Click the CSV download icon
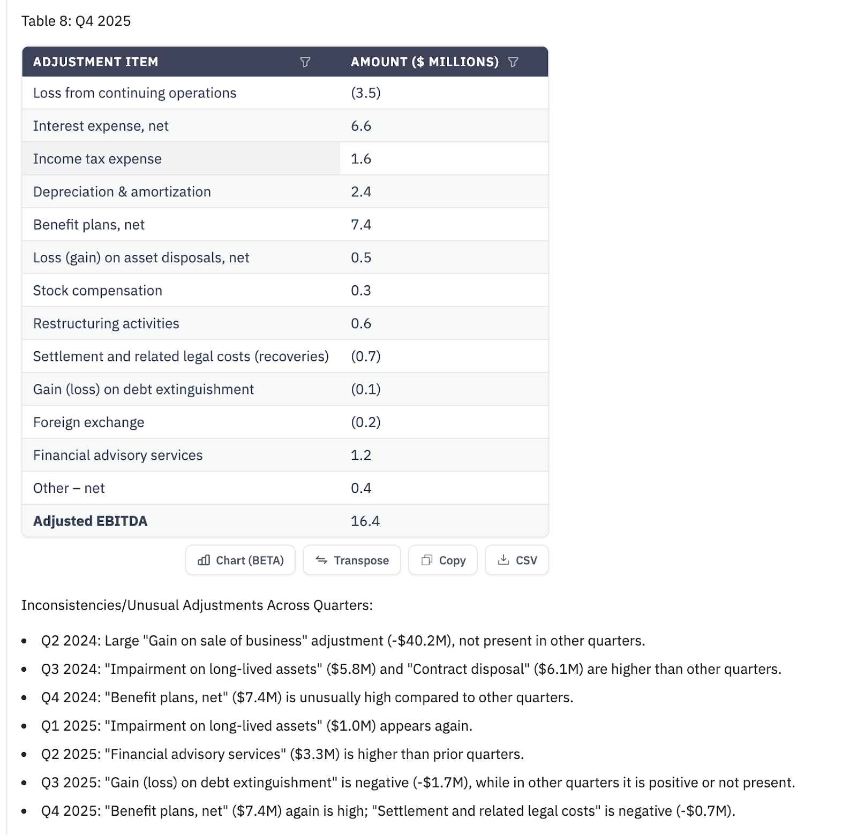 coord(503,560)
